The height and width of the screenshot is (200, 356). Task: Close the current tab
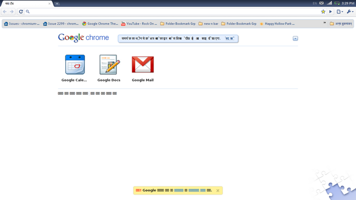[x=49, y=4]
